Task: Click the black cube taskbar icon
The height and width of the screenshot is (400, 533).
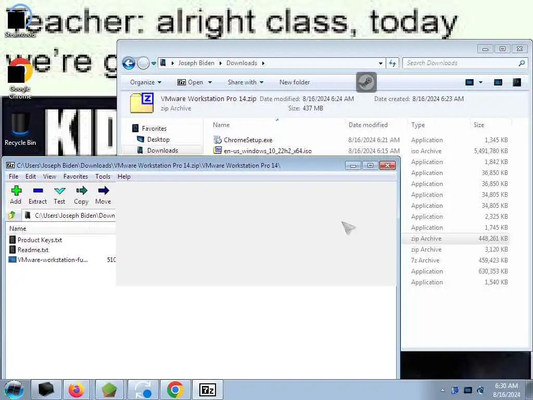Action: point(46,390)
